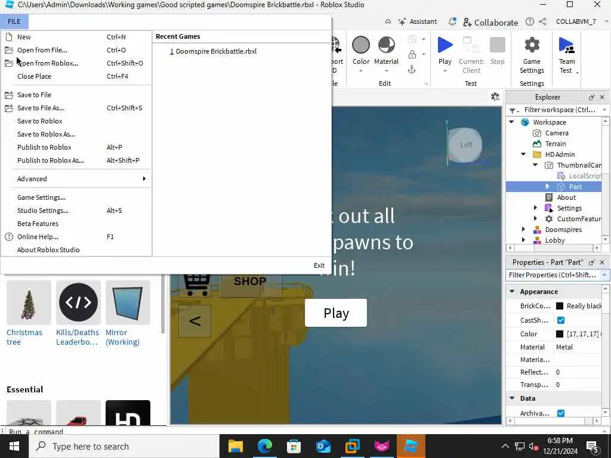Image resolution: width=611 pixels, height=458 pixels.
Task: Click the BrickColor Really black swatch
Action: tap(560, 306)
